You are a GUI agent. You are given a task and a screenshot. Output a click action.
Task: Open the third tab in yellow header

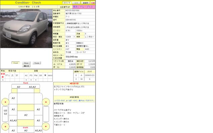click(86, 3)
